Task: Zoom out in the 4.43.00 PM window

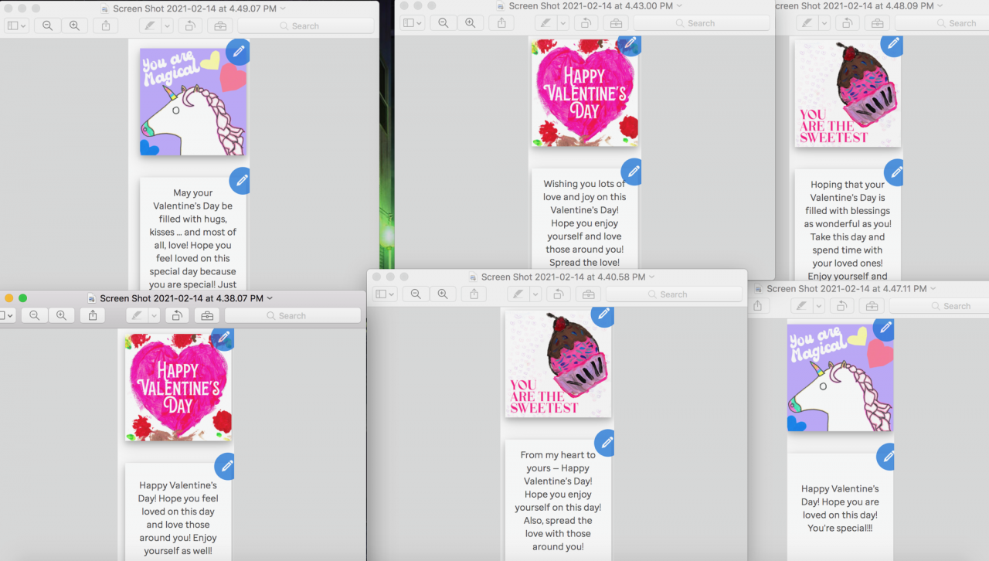Action: click(444, 23)
